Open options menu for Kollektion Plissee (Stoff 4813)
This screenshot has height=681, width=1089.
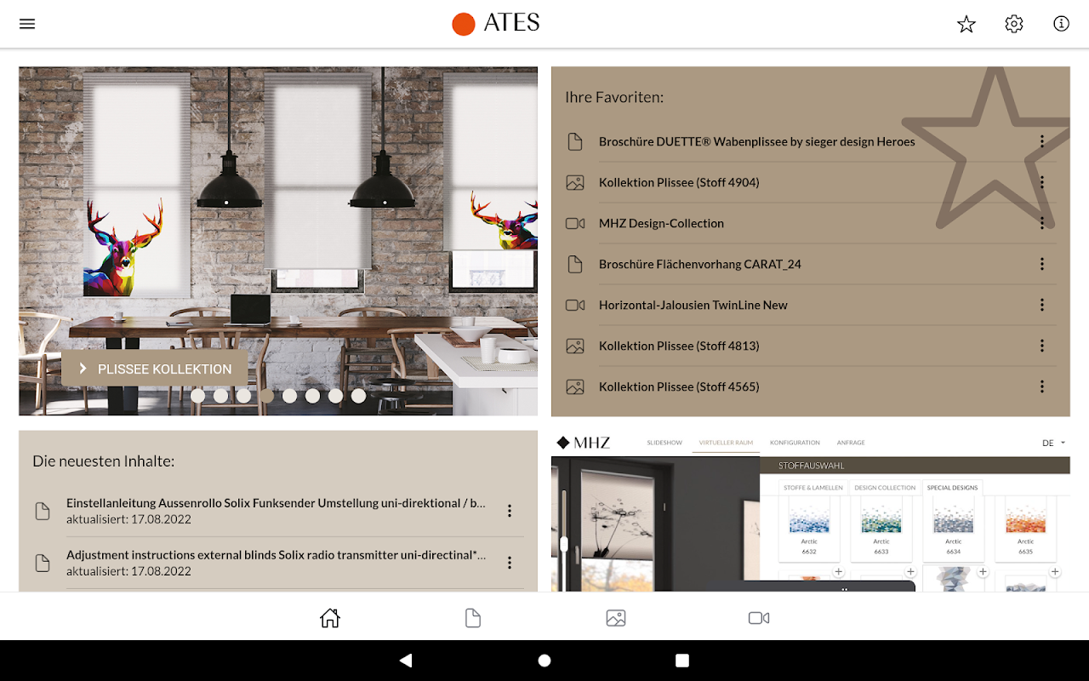pyautogui.click(x=1042, y=346)
